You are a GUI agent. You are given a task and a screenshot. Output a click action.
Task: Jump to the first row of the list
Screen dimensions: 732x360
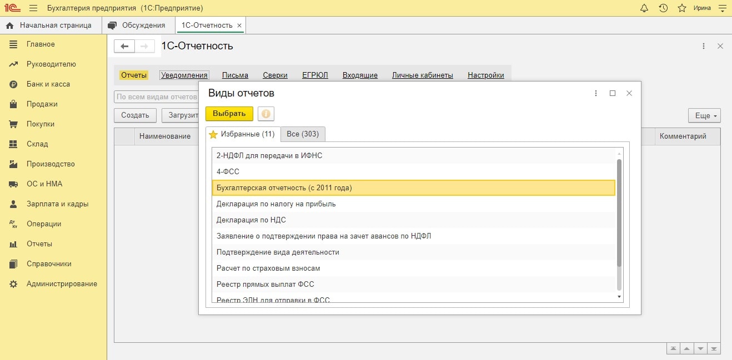click(x=673, y=349)
